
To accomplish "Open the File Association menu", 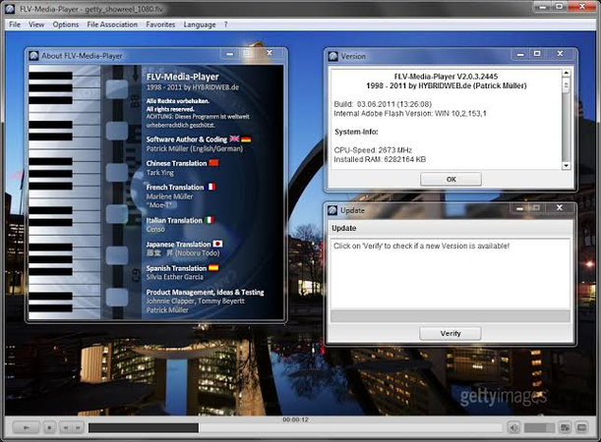I will 112,24.
